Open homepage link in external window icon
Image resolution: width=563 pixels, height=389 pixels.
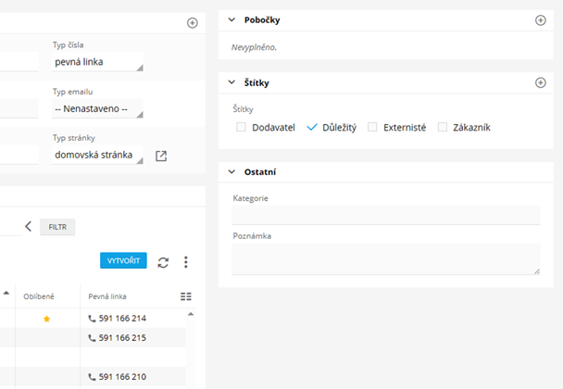(161, 156)
